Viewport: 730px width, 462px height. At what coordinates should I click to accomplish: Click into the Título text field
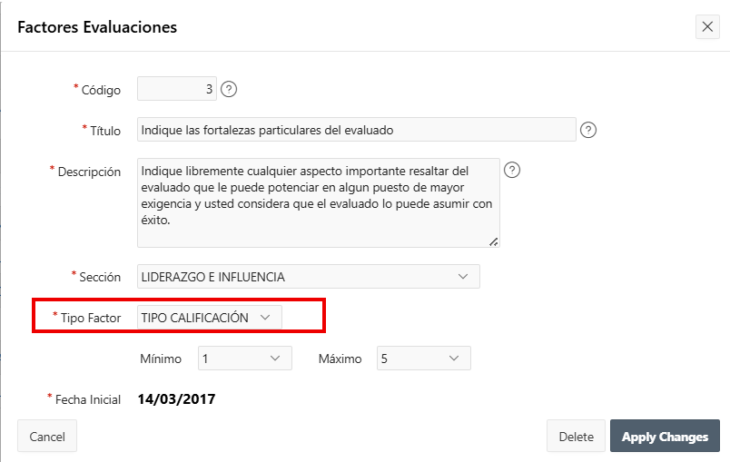pyautogui.click(x=356, y=130)
